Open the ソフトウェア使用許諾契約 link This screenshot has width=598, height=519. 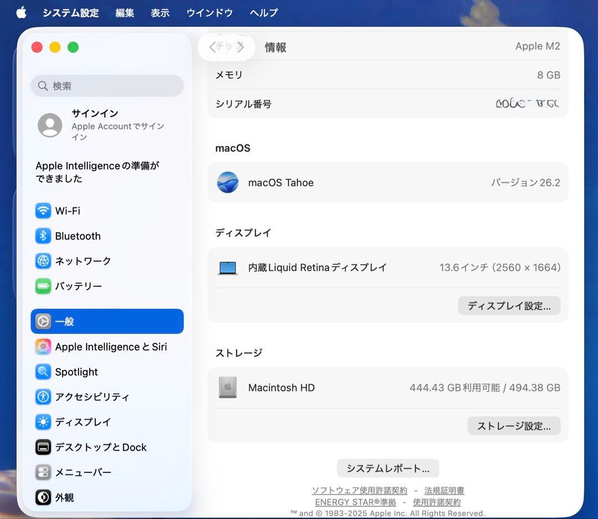[358, 490]
